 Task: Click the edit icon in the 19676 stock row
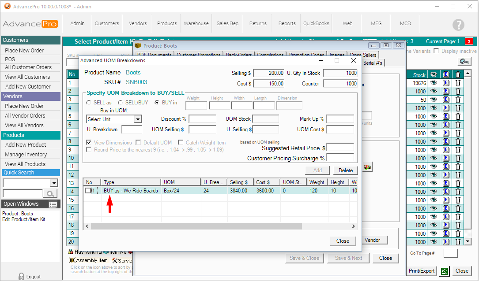pos(446,83)
